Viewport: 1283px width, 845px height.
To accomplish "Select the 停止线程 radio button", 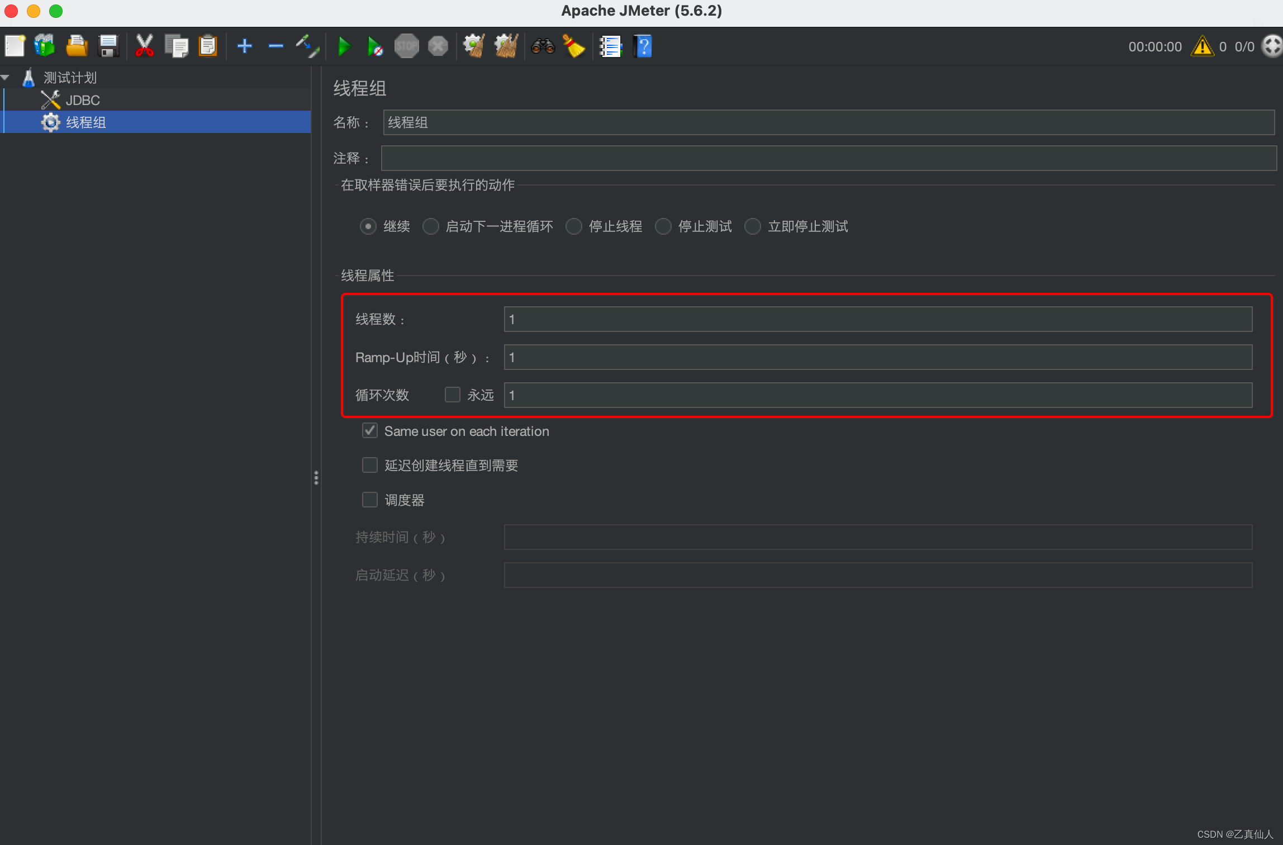I will (x=574, y=226).
